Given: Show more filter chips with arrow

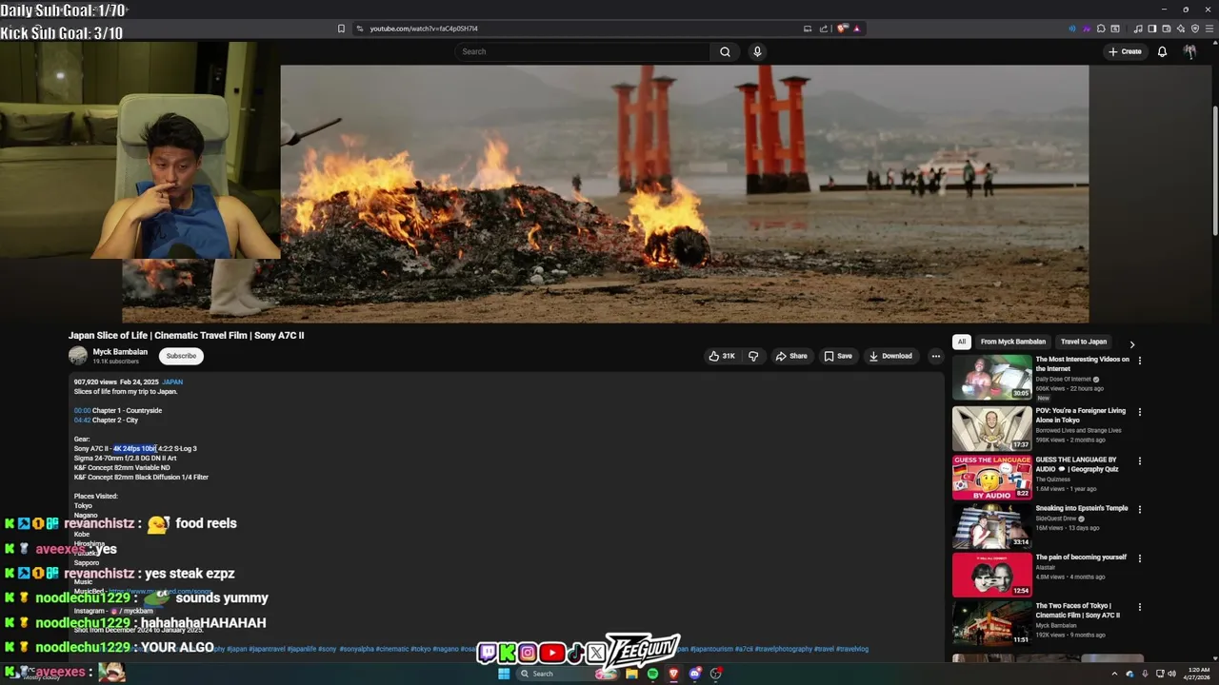Looking at the screenshot, I should (1132, 344).
